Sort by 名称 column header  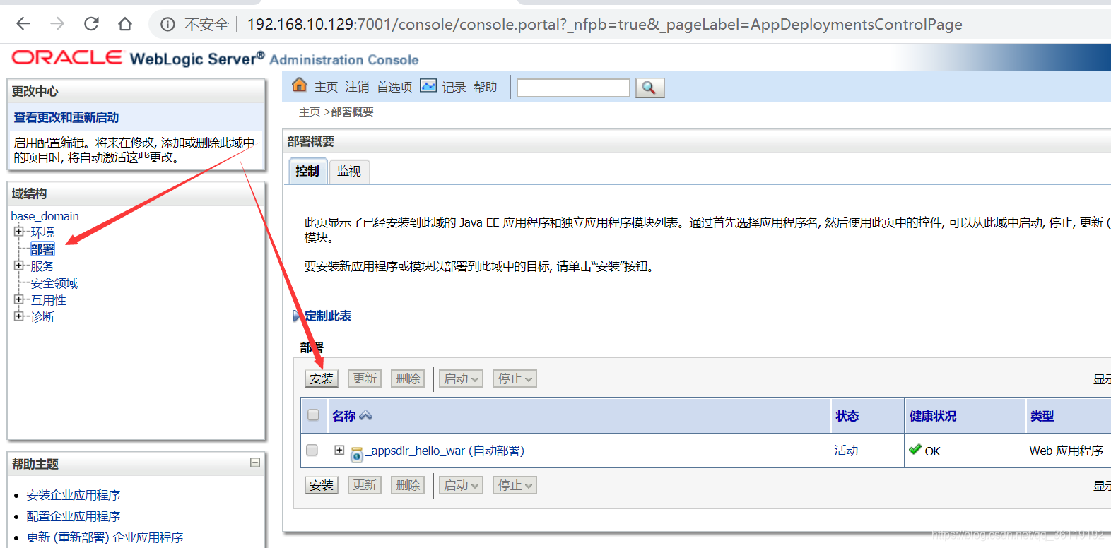pos(344,416)
